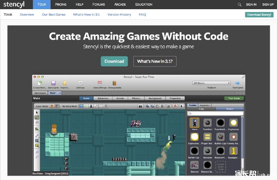Switch palette to the Tiles view
Screen dimensions: 277x180
[x=202, y=109]
